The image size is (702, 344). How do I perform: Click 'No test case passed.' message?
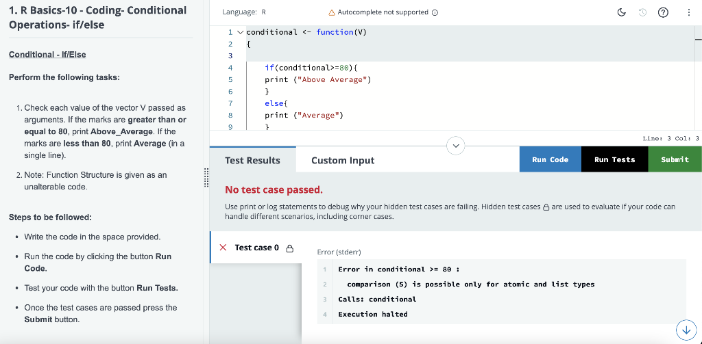coord(274,190)
